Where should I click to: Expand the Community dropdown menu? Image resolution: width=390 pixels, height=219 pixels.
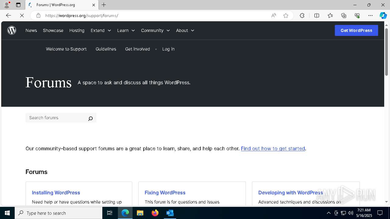[x=155, y=30]
